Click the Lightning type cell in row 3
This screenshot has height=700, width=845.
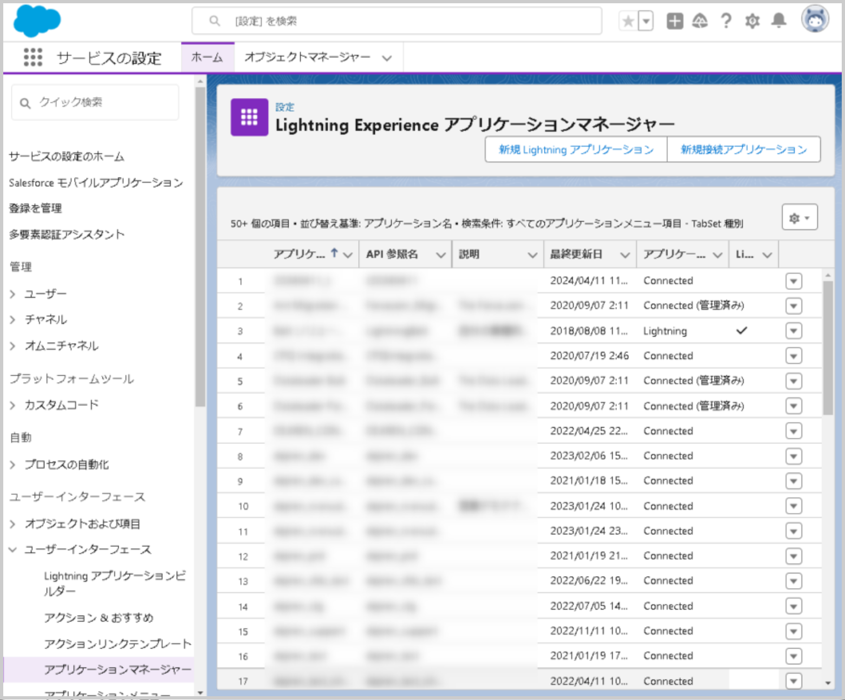pos(665,331)
